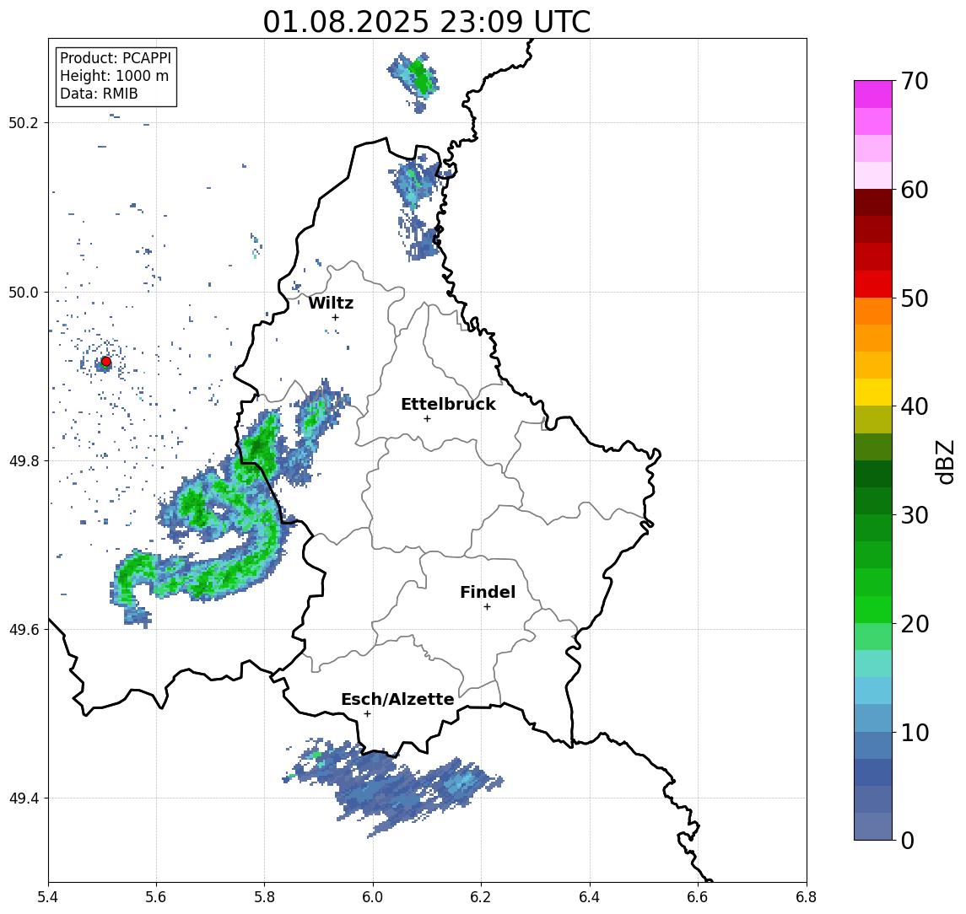Image resolution: width=966 pixels, height=914 pixels.
Task: Click the latitude 49.6 axis label
Action: 24,630
